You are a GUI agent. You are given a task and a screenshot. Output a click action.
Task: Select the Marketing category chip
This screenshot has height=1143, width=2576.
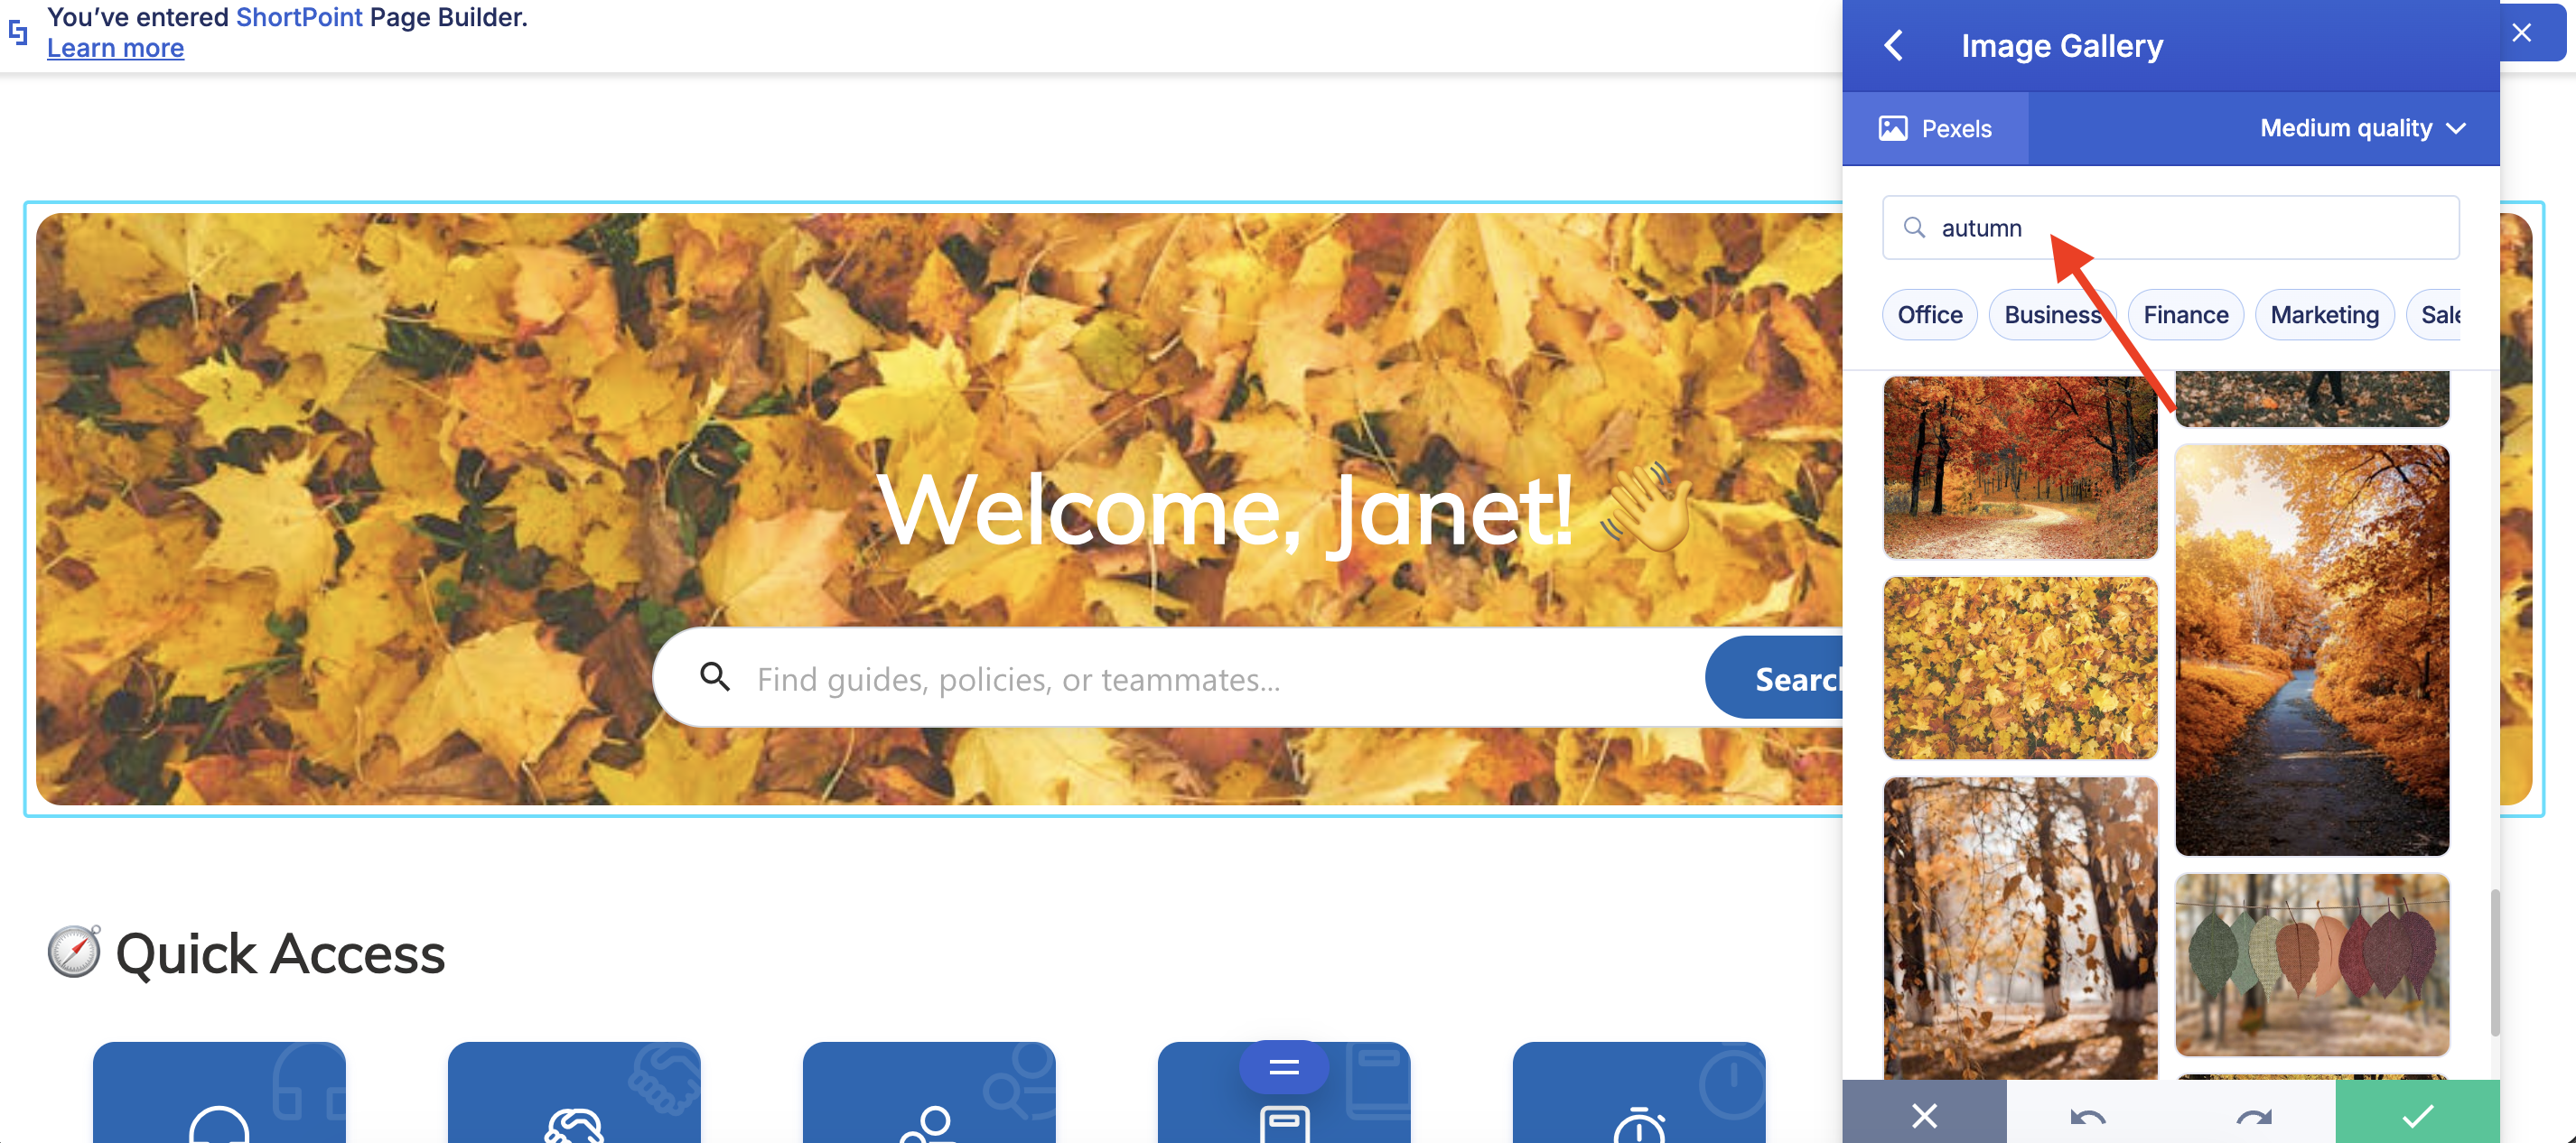[x=2324, y=315]
